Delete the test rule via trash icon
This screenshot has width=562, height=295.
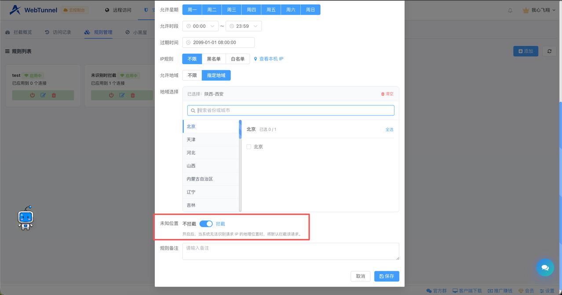click(54, 95)
